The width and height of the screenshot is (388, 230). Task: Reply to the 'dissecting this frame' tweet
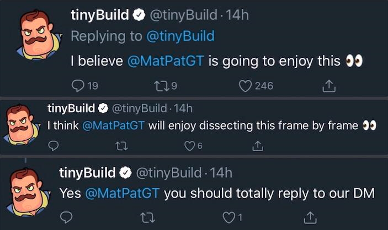[54, 146]
